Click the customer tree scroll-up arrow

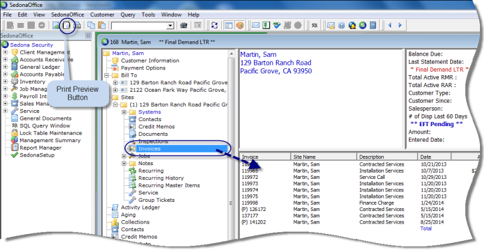231,54
